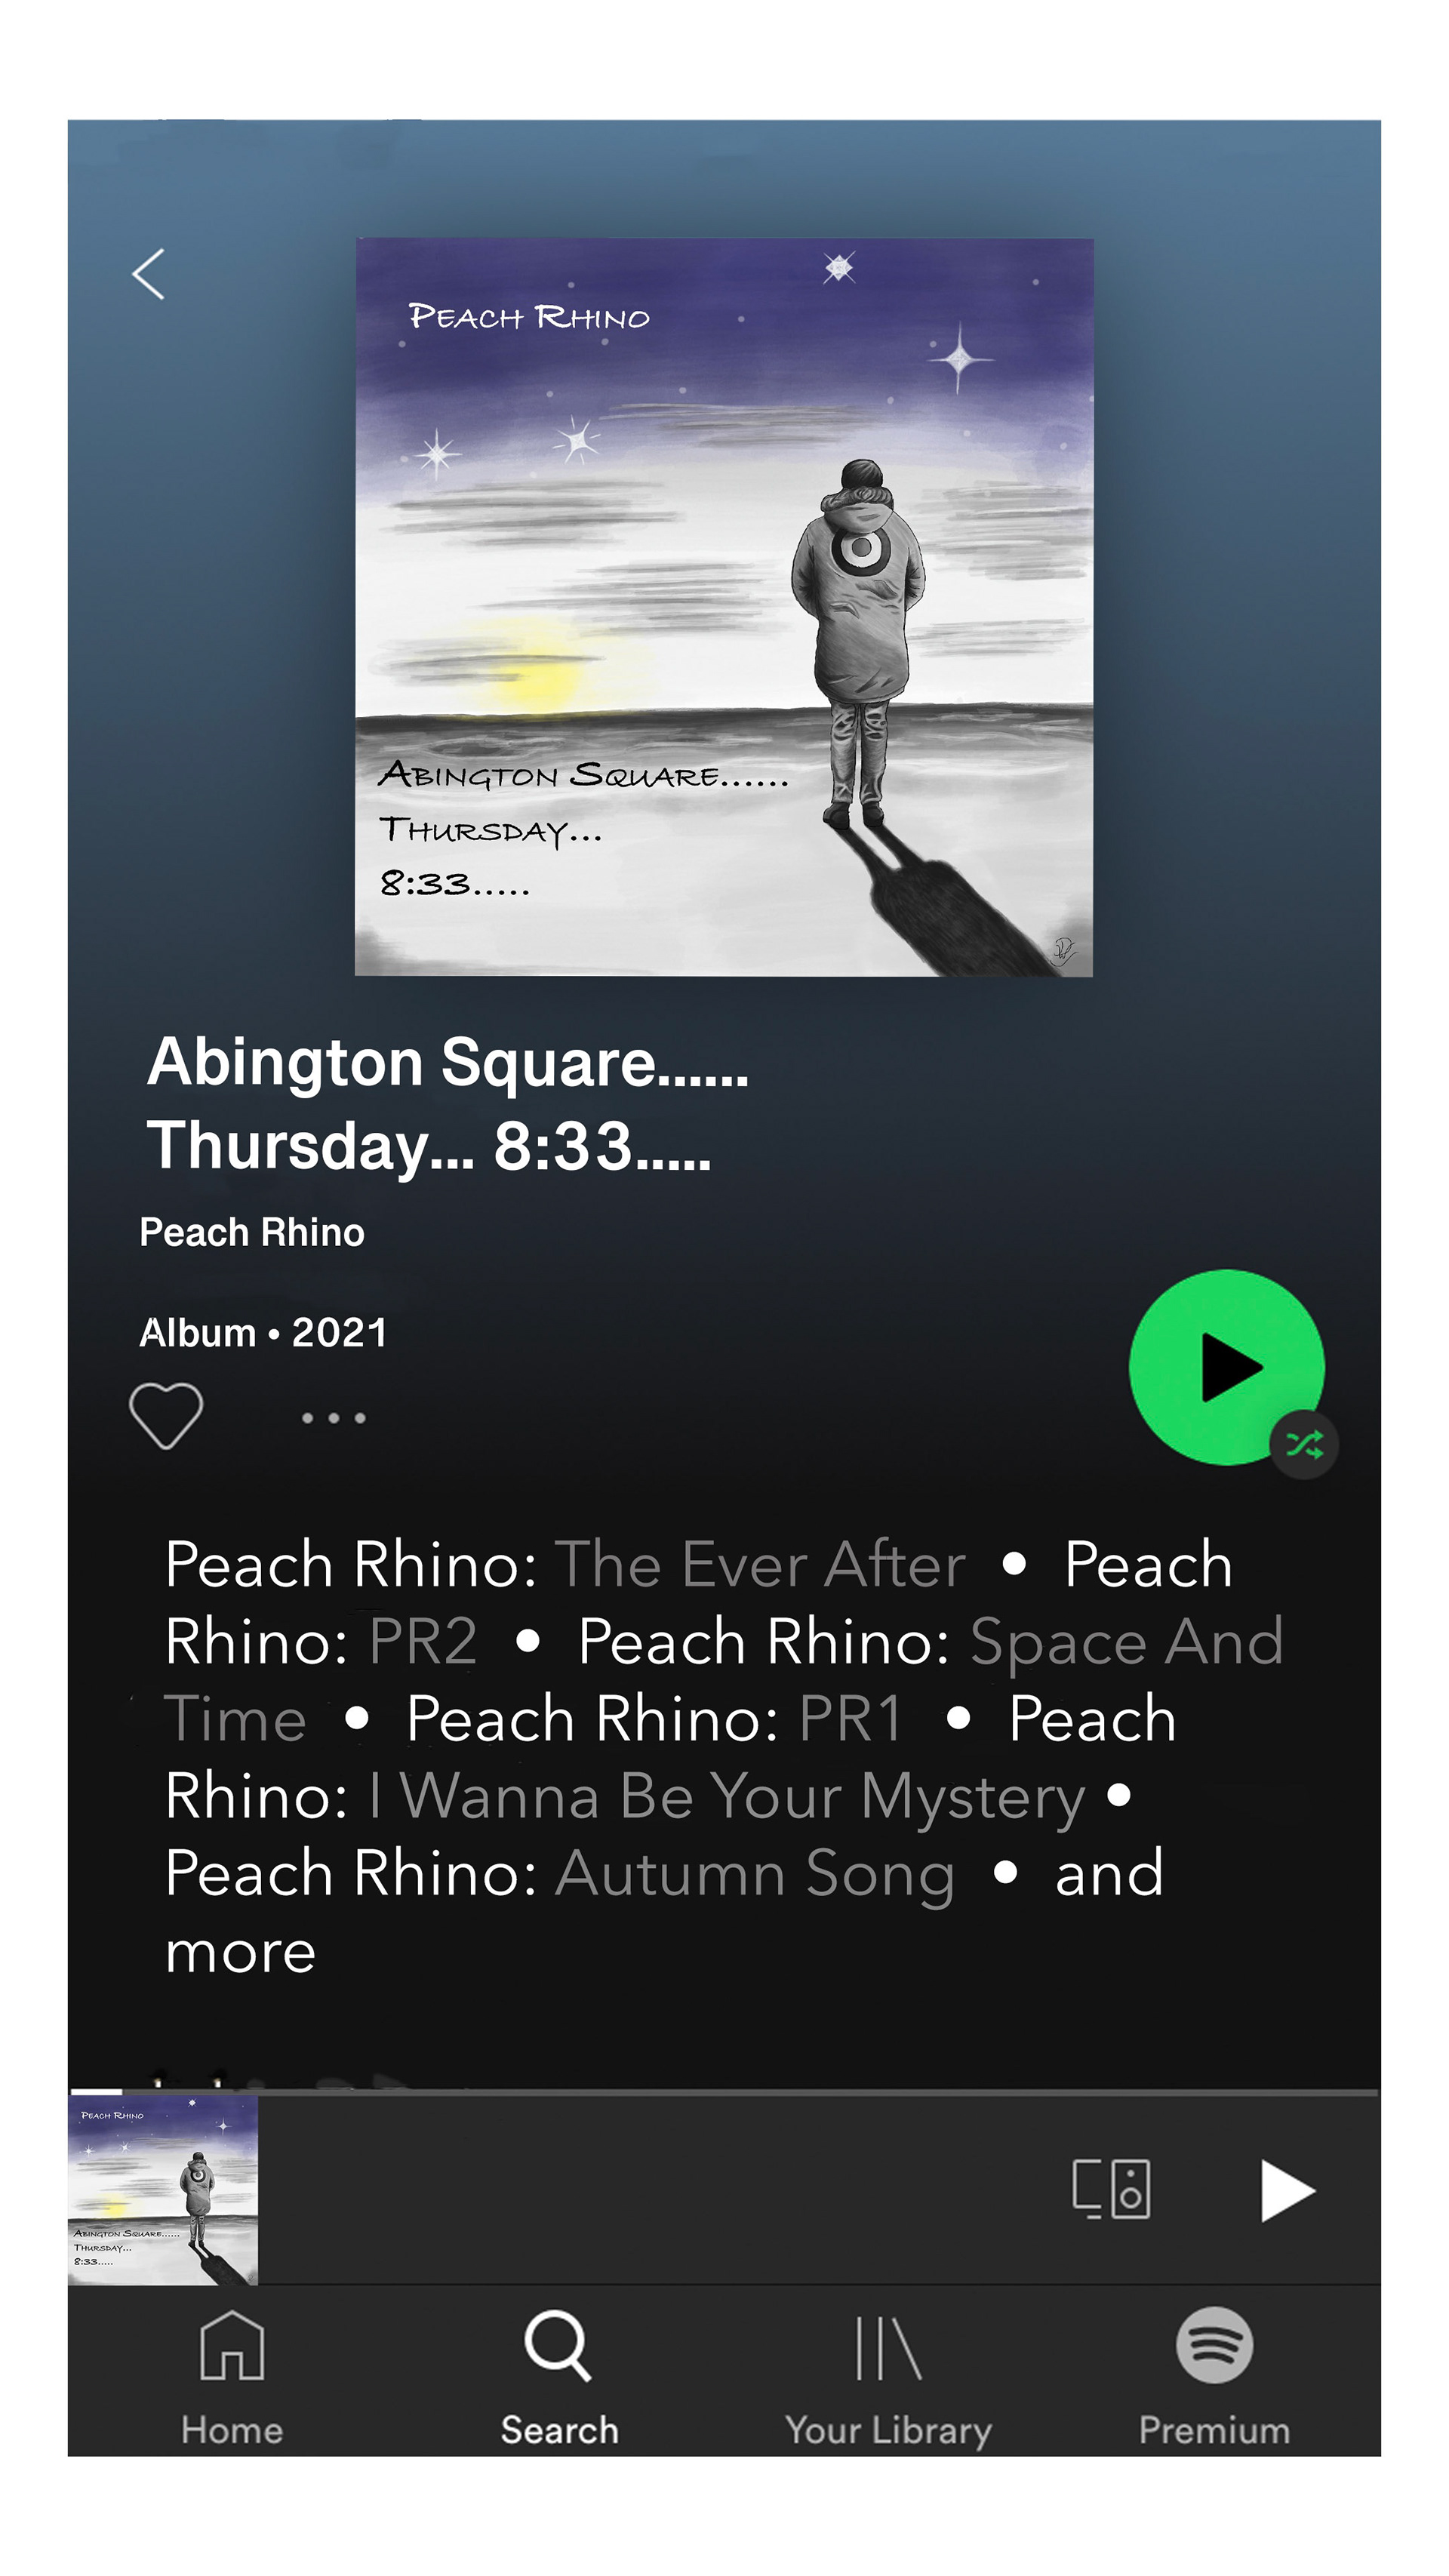
Task: Open the three-dot more options menu
Action: [334, 1418]
